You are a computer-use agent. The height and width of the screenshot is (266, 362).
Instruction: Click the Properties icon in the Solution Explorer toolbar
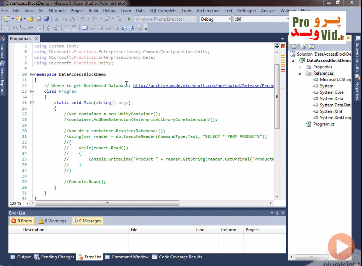[x=294, y=46]
